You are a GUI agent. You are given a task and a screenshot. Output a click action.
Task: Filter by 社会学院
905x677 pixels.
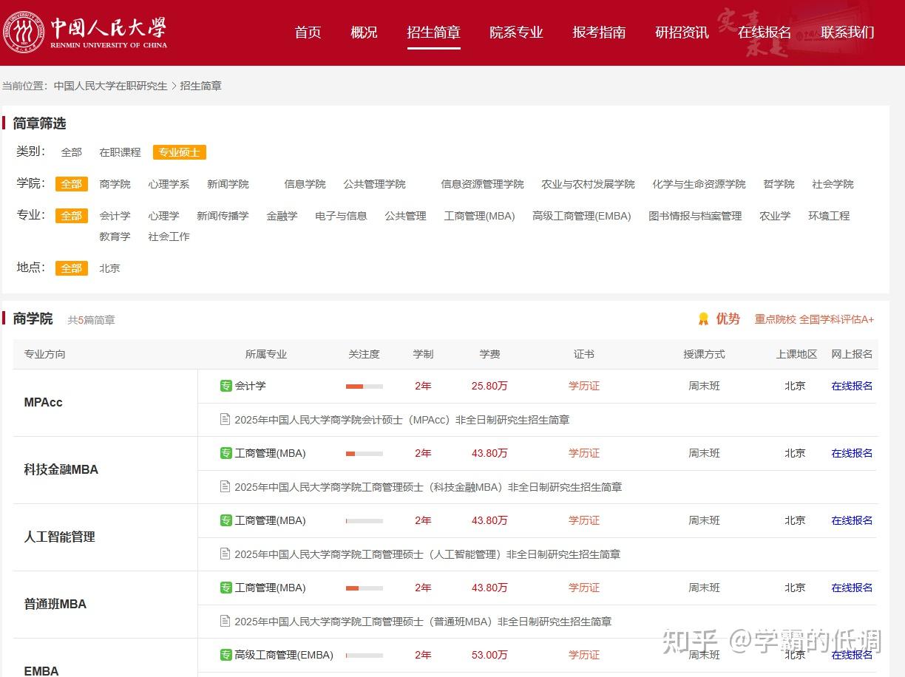click(x=833, y=184)
